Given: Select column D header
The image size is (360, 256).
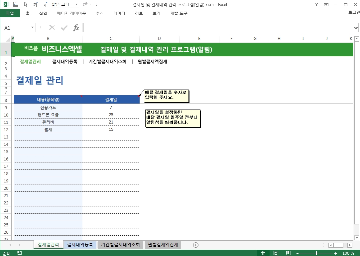Looking at the screenshot, I should (159, 39).
